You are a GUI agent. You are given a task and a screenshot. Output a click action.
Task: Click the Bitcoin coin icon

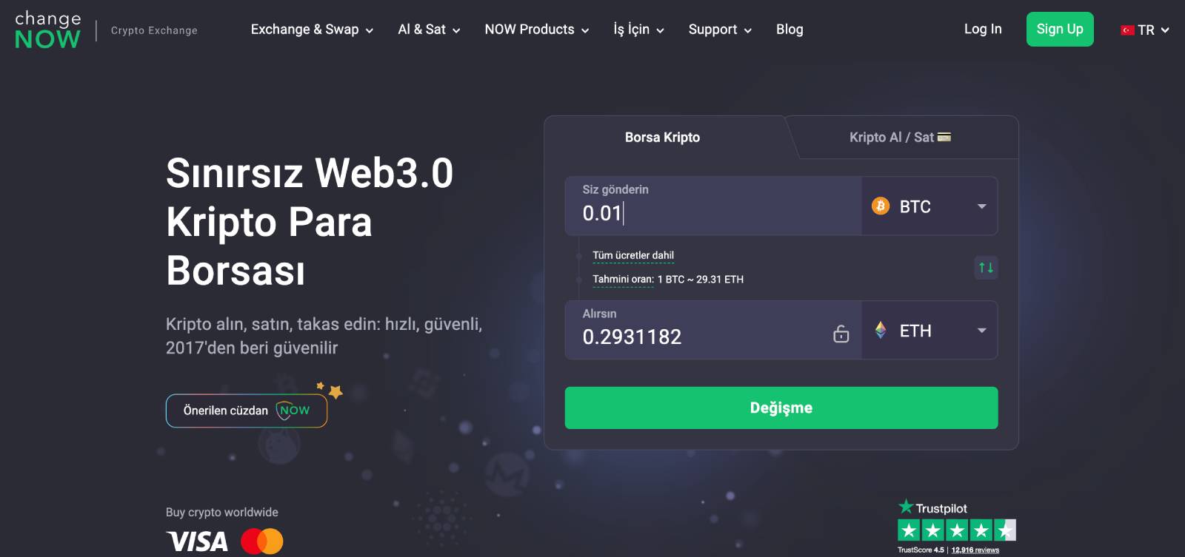(x=881, y=206)
